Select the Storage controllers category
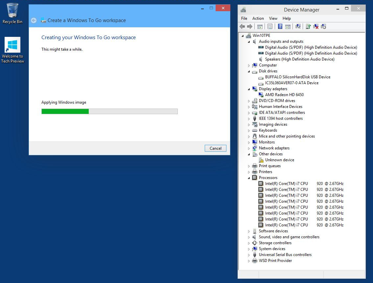 (275, 243)
